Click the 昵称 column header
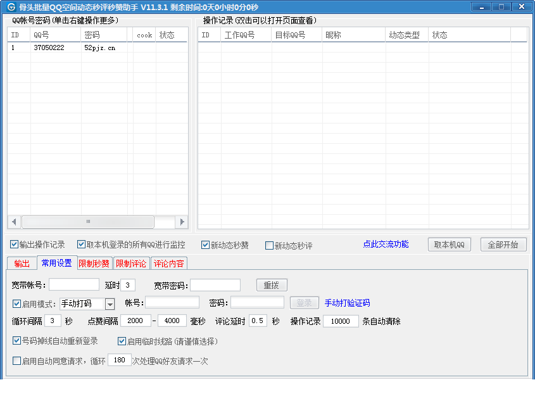This screenshot has height=394, width=535. pos(354,35)
